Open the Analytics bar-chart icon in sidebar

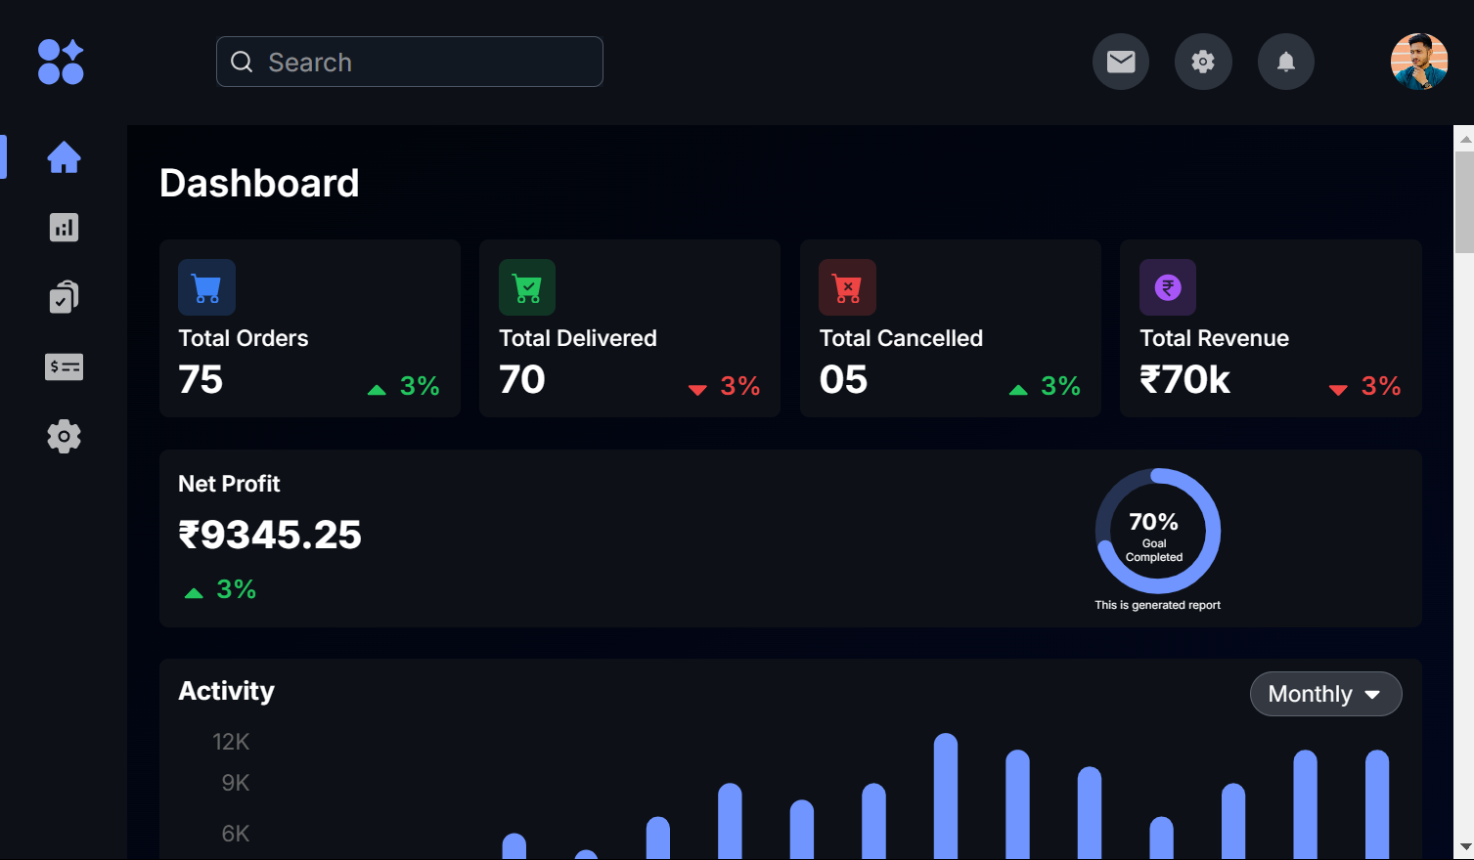pos(63,227)
